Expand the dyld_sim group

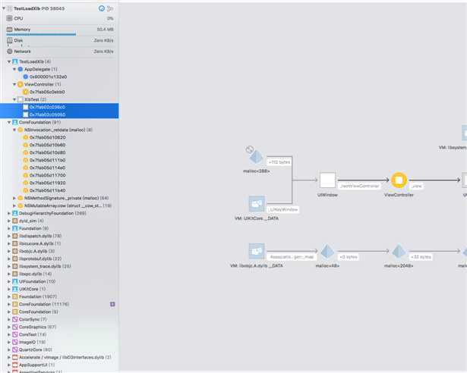[x=9, y=221]
